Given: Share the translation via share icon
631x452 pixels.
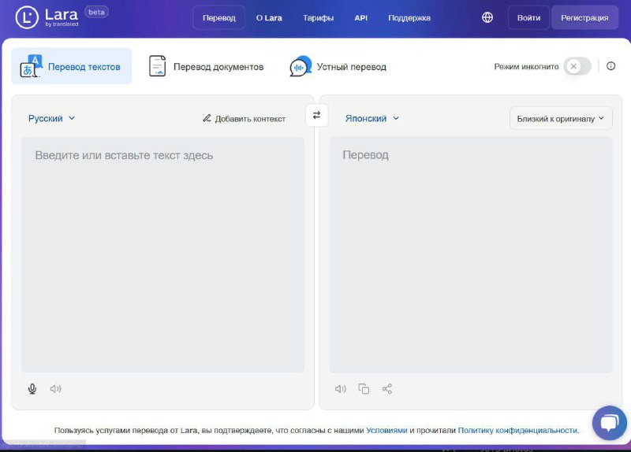Looking at the screenshot, I should [387, 388].
